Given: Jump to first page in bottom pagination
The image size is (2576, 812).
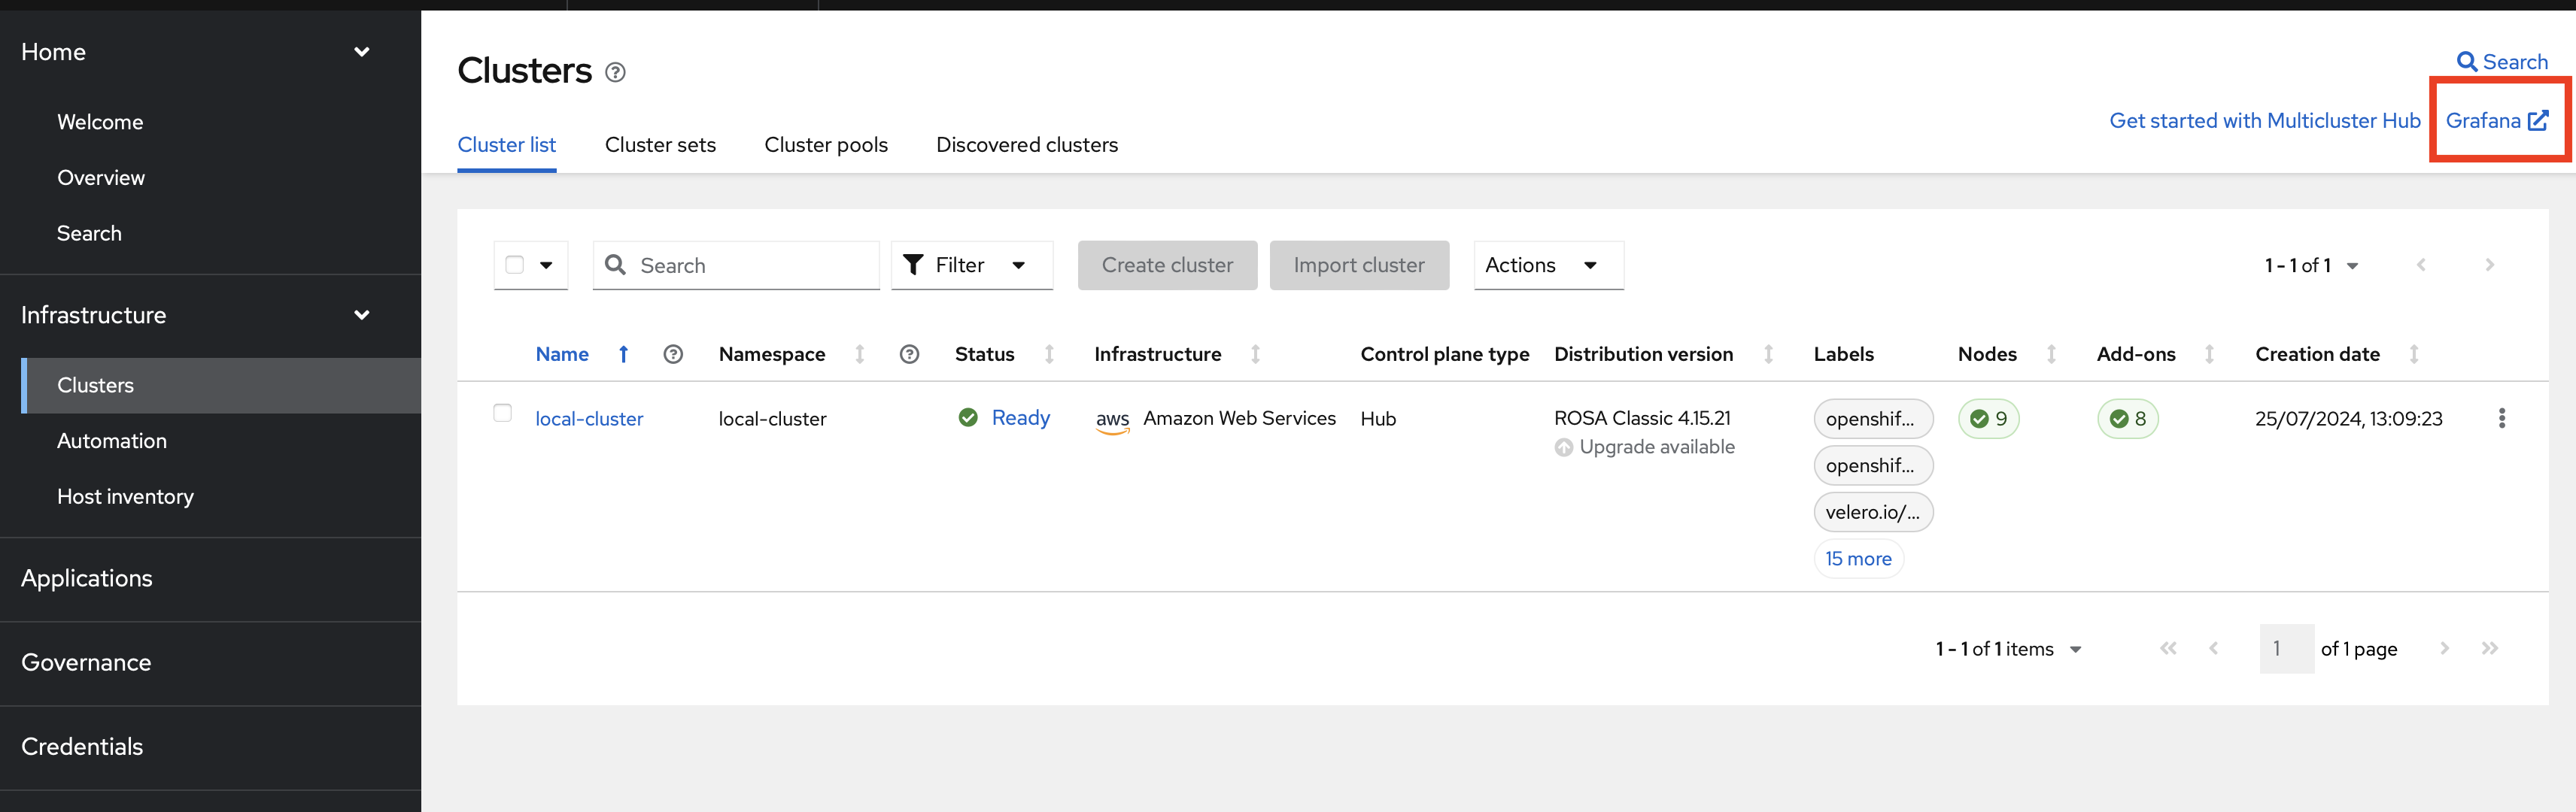Looking at the screenshot, I should pyautogui.click(x=2167, y=649).
